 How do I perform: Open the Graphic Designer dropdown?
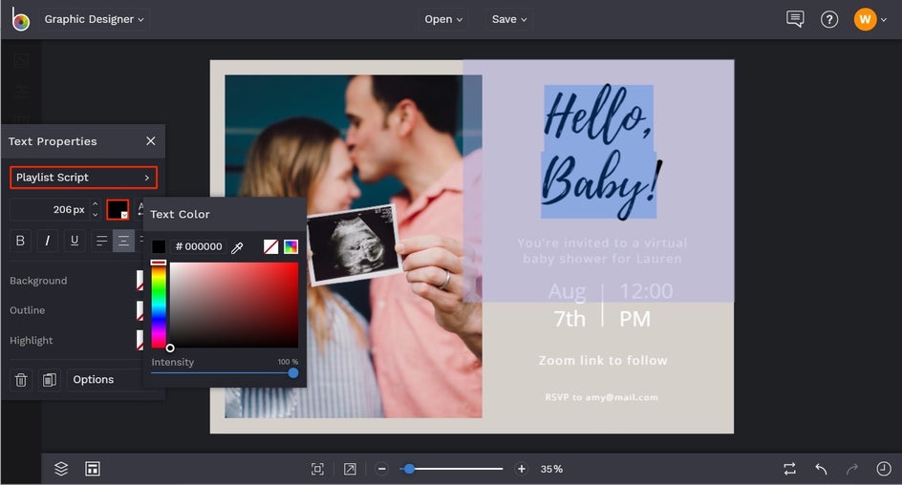[x=95, y=19]
